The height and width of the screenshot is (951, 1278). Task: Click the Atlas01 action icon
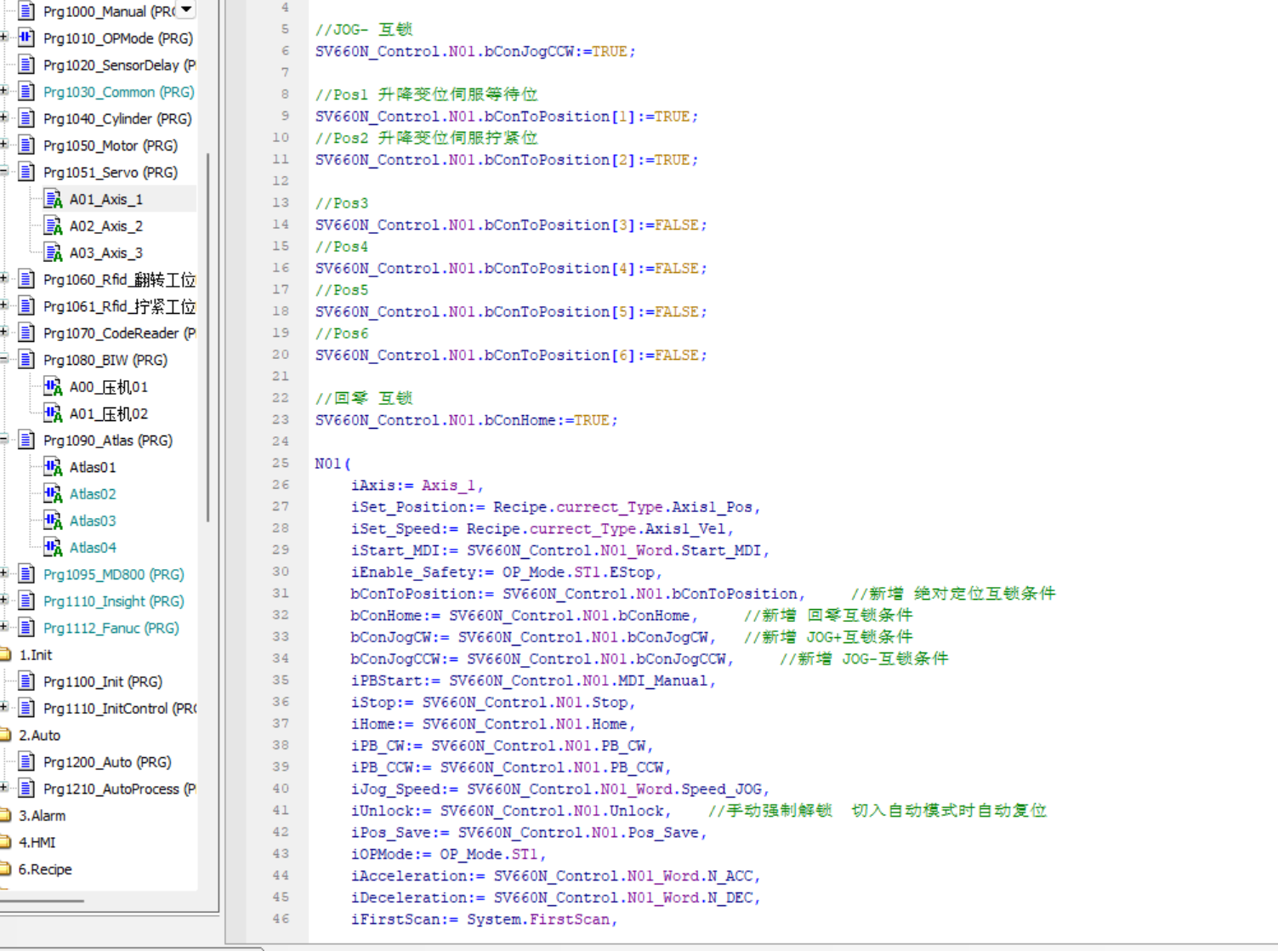point(53,467)
